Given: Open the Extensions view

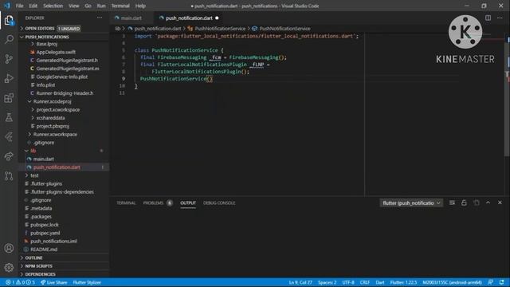Looking at the screenshot, I should click(9, 98).
